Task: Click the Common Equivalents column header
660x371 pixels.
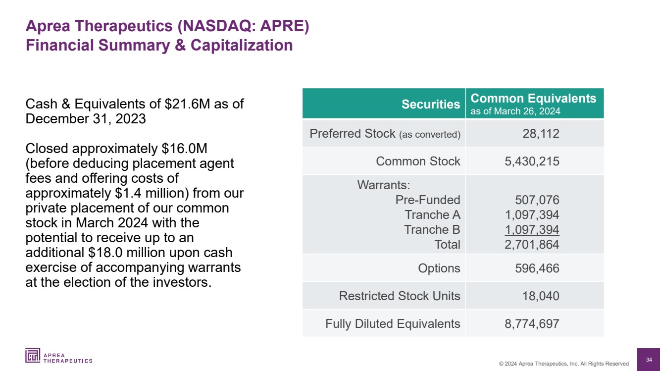Action: coord(533,98)
